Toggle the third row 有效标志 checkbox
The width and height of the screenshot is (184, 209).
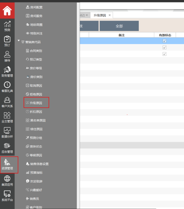click(164, 54)
